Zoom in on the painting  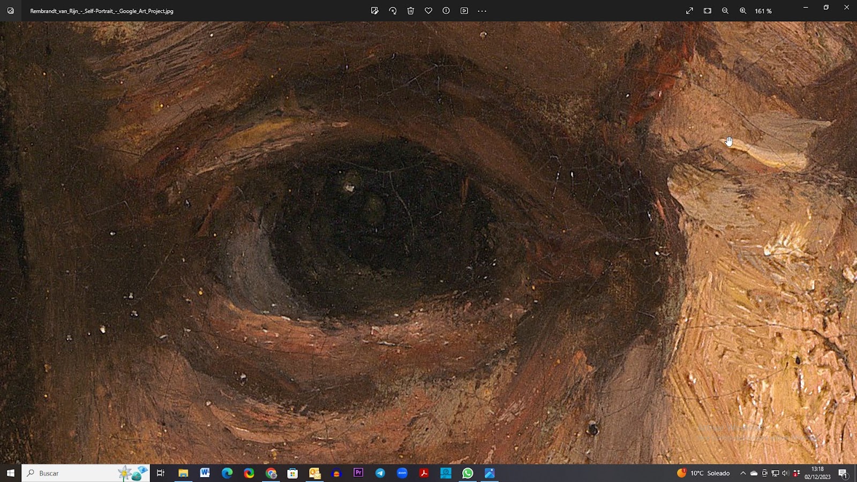743,11
